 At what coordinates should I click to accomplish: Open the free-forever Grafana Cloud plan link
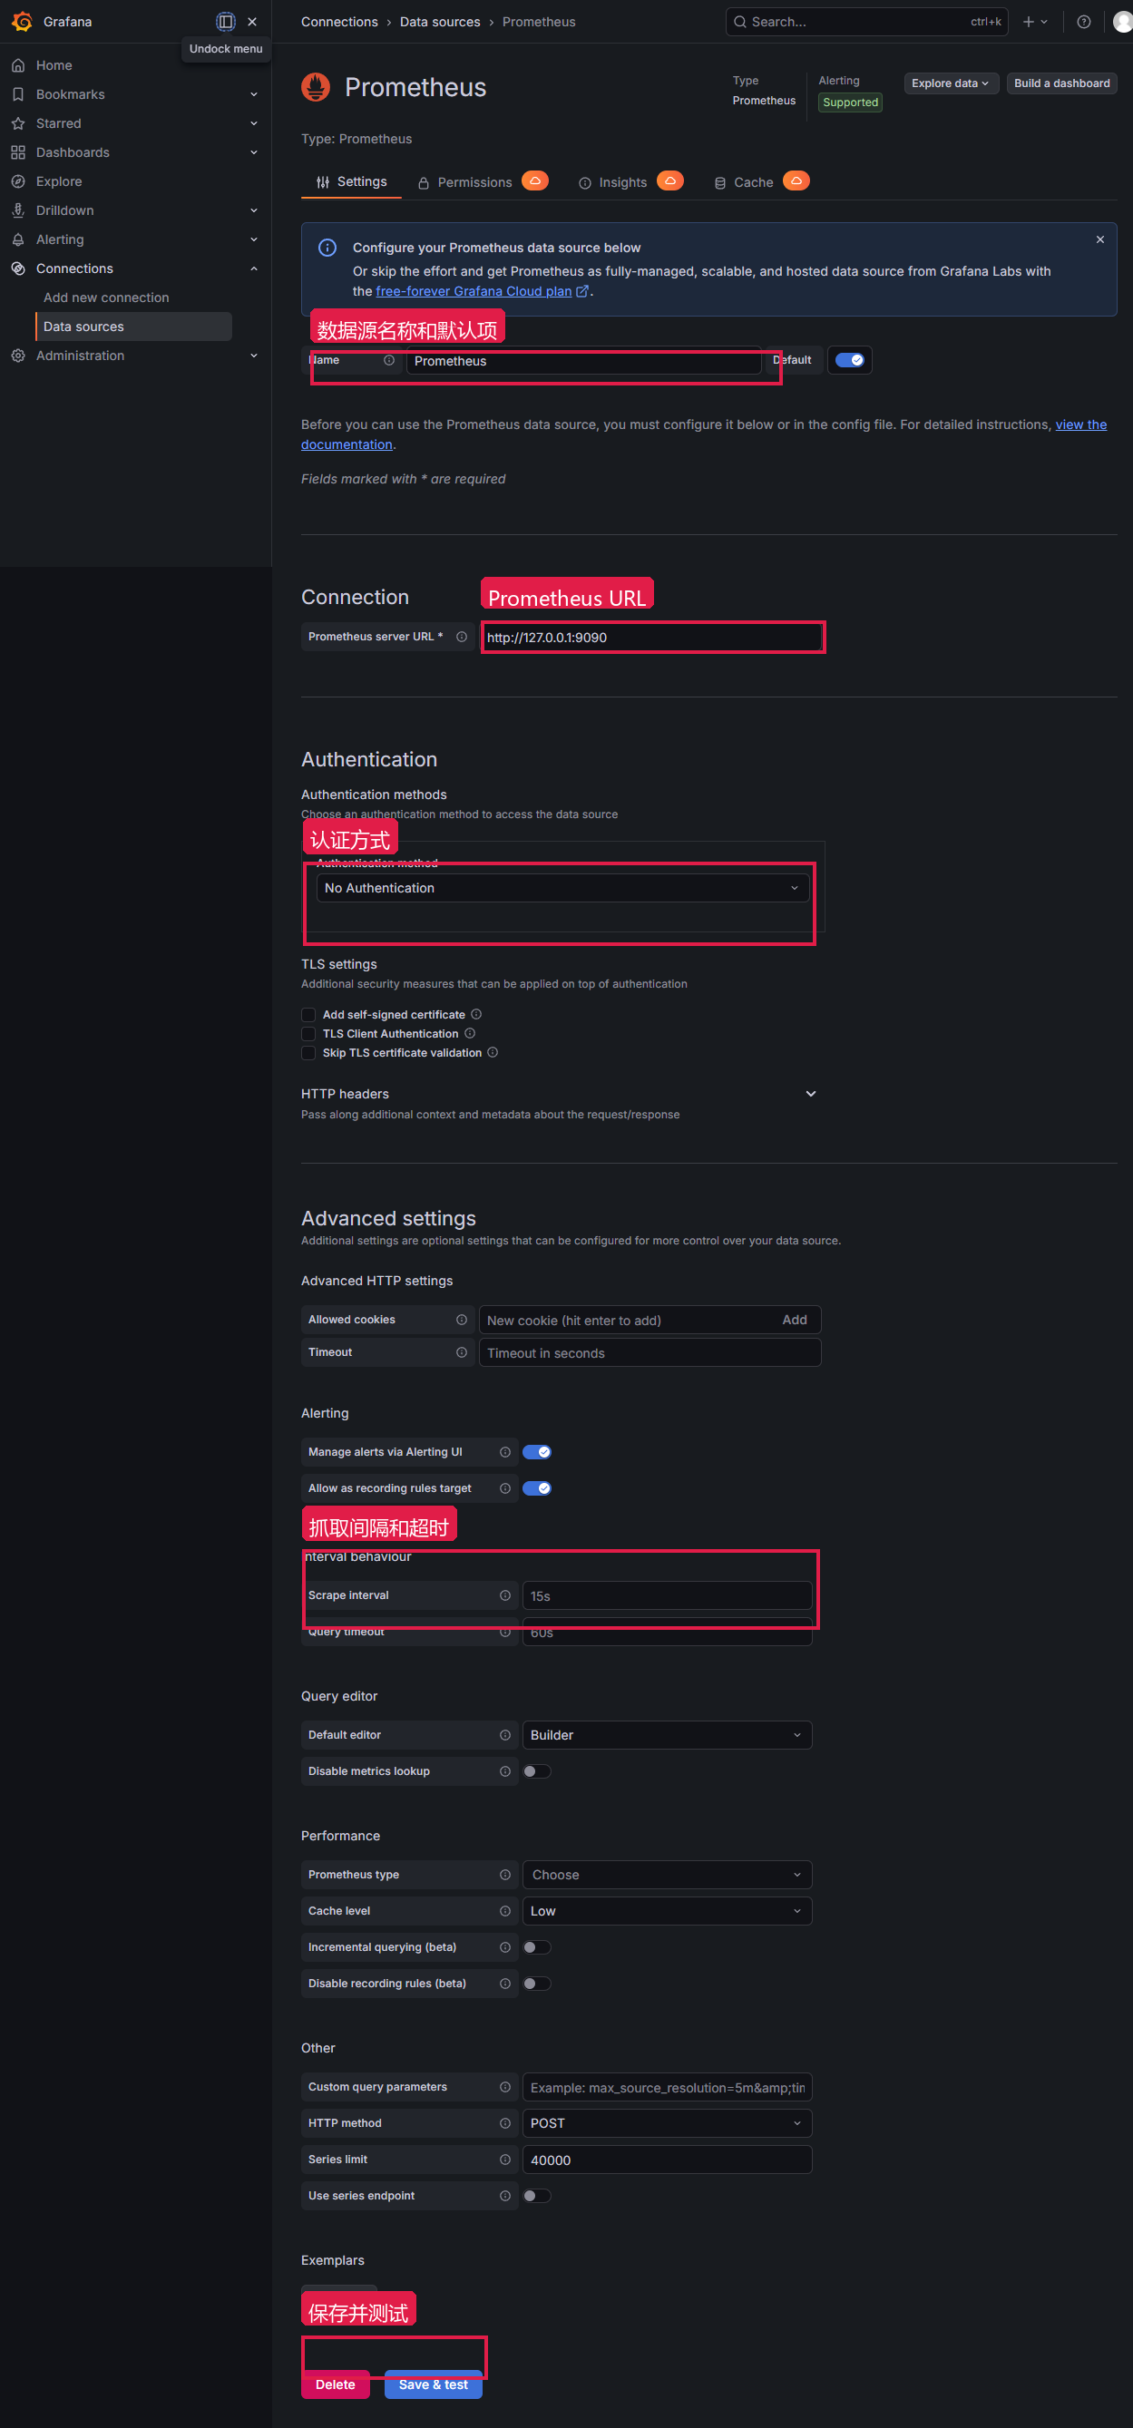482,291
